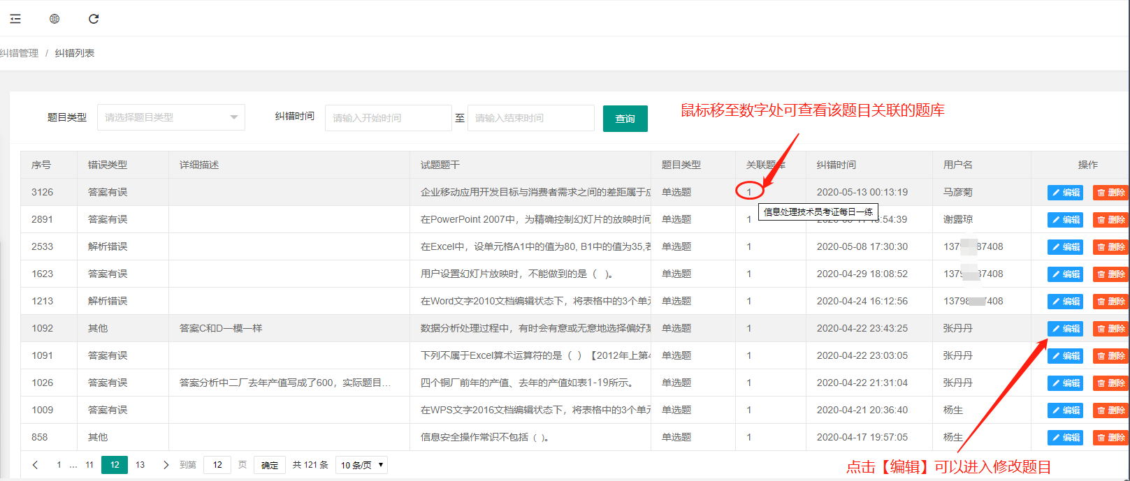Focus the 请输入开始时间 date field
Image resolution: width=1130 pixels, height=481 pixels.
pos(388,118)
